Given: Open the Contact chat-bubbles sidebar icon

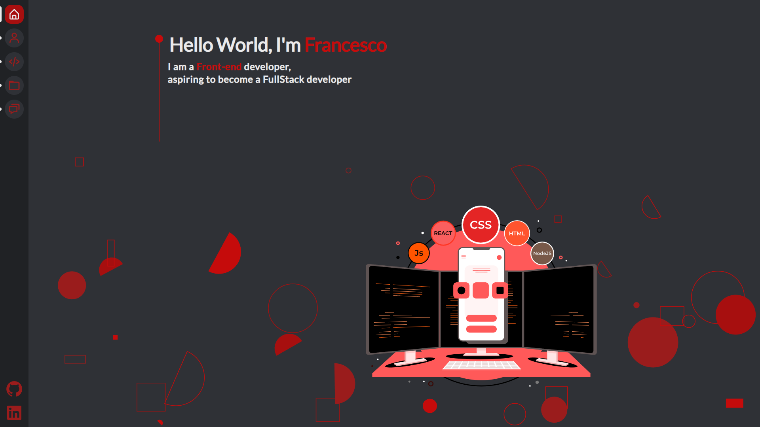Looking at the screenshot, I should pos(14,109).
